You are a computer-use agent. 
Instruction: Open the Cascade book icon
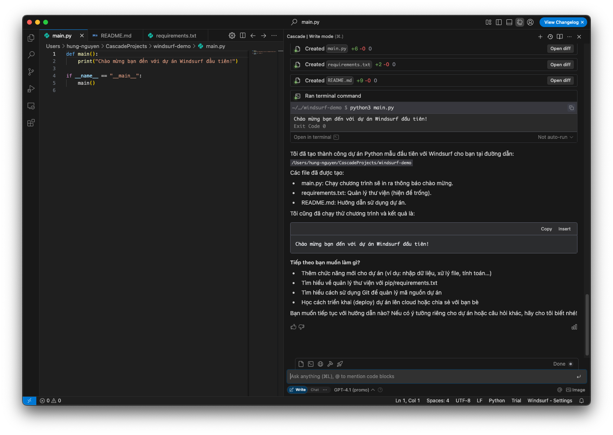pyautogui.click(x=560, y=37)
